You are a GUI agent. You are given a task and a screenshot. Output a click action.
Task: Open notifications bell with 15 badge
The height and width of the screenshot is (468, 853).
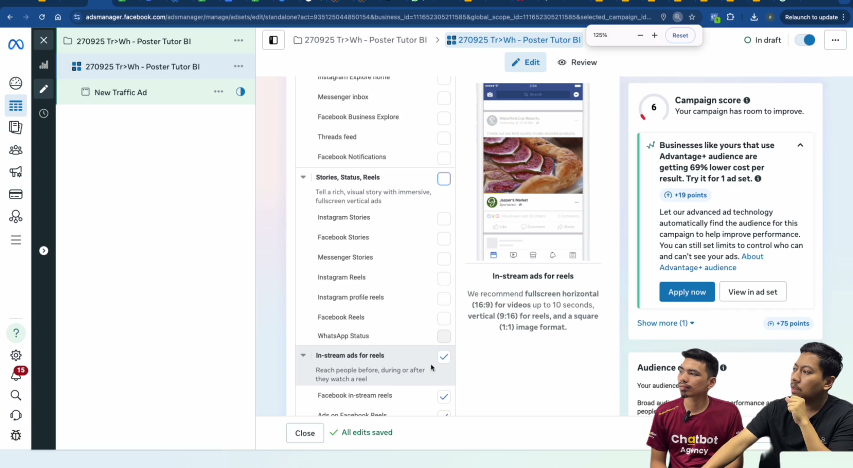coord(16,374)
